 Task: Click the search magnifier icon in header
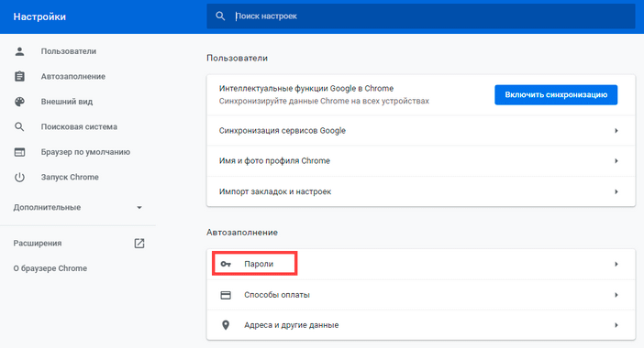(x=220, y=16)
